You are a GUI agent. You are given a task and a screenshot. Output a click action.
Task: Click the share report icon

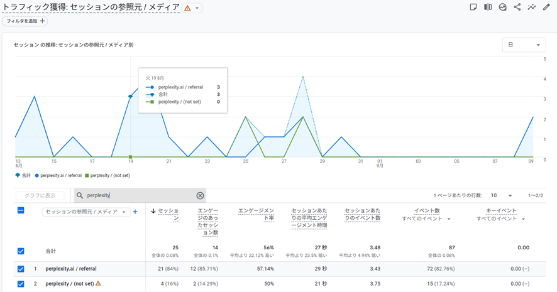coord(517,8)
